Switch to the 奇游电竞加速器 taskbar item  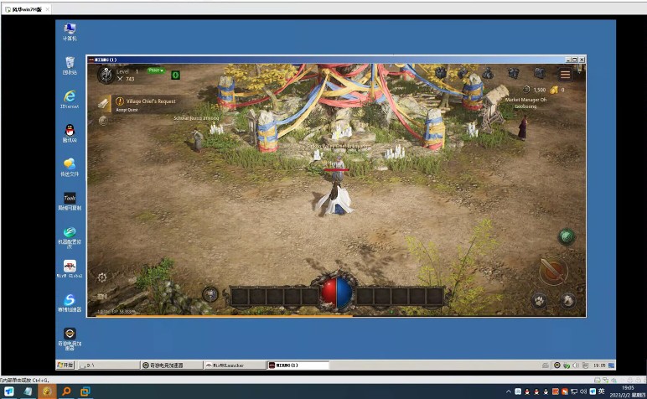172,365
